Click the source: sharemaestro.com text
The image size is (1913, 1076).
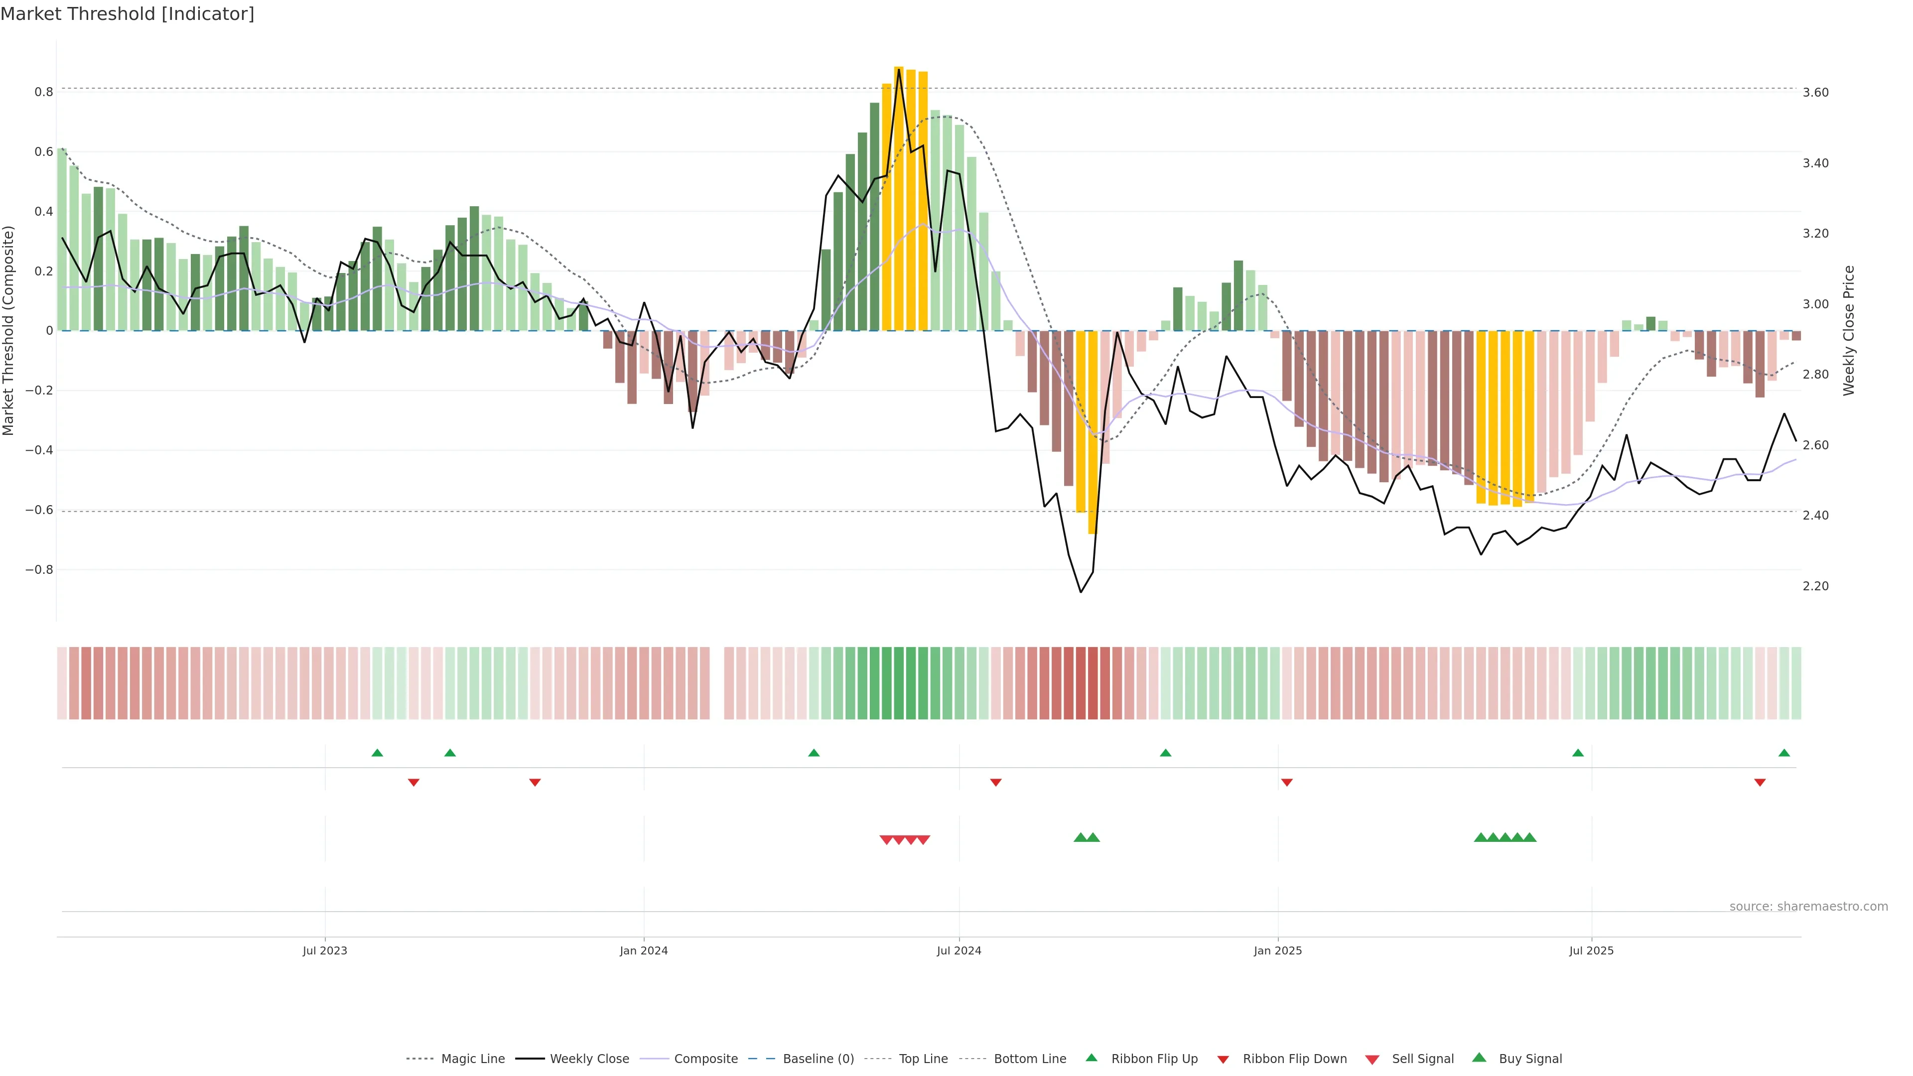point(1808,906)
